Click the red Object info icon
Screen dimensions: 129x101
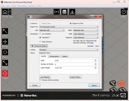pyautogui.click(x=5, y=73)
